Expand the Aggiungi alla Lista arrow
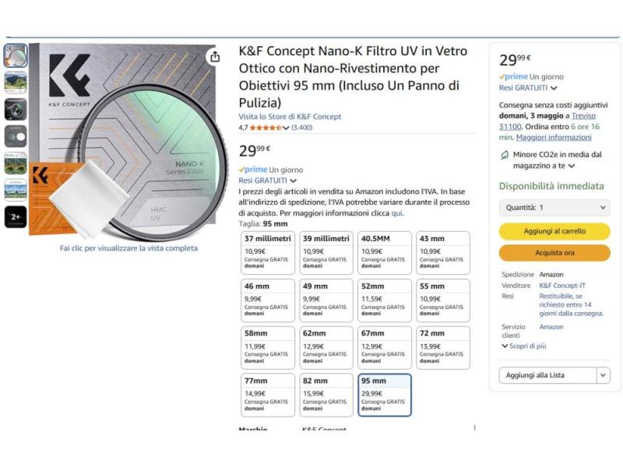623x467 pixels. [603, 375]
